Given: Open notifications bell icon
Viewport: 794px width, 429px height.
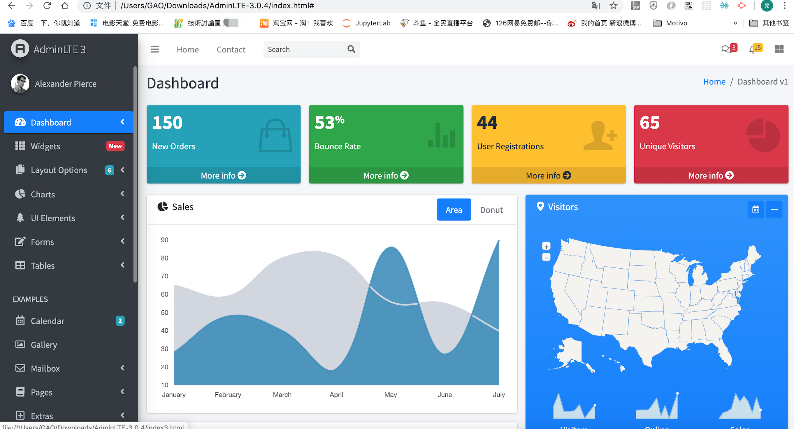Looking at the screenshot, I should (753, 49).
